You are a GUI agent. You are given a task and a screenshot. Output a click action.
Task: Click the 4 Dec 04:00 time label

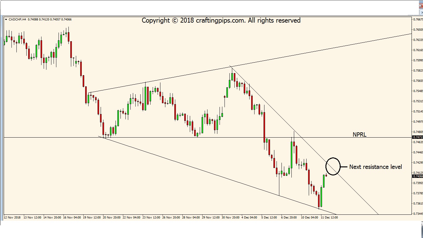(x=249, y=218)
